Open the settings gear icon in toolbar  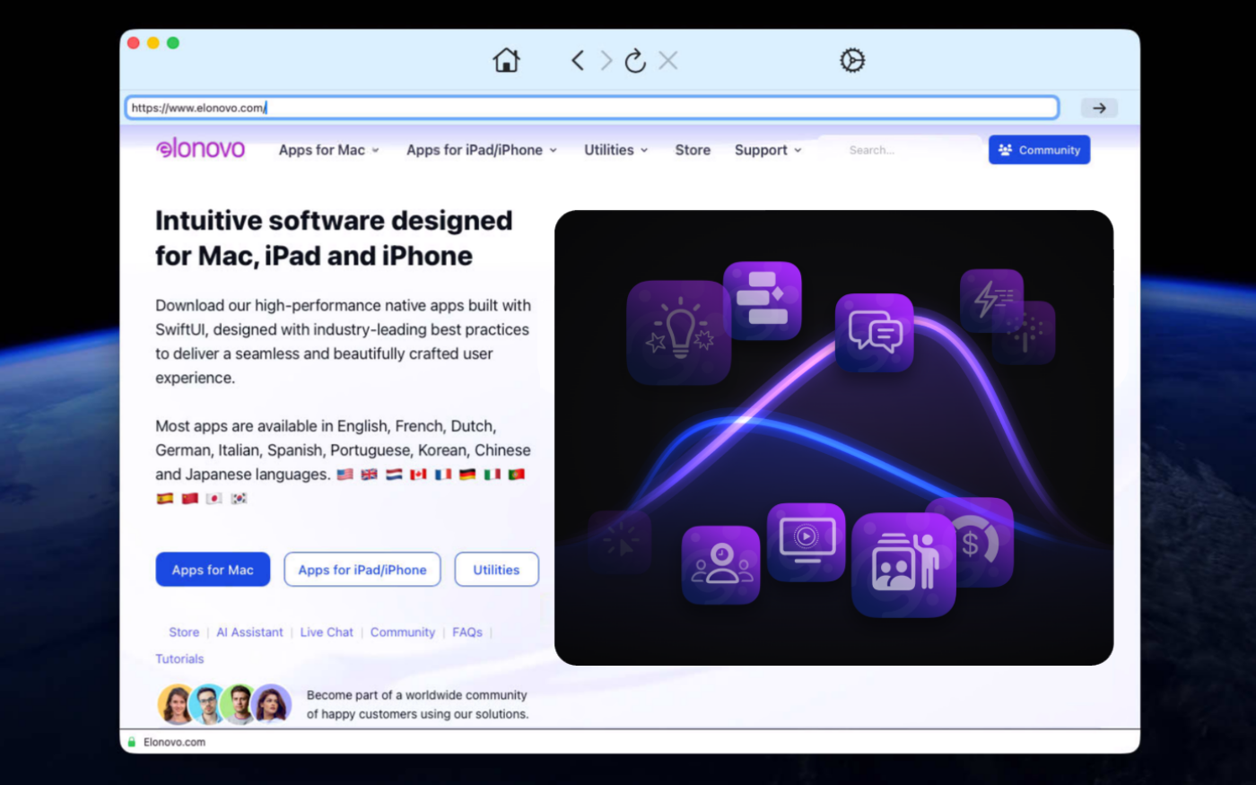click(x=852, y=60)
